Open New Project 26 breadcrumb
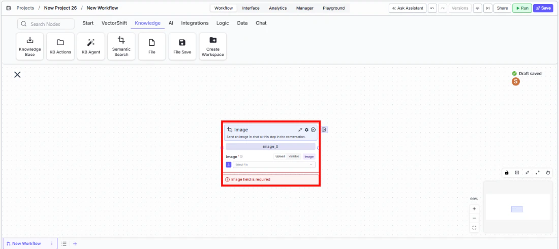Viewport: 559px width, 249px height. click(x=60, y=8)
